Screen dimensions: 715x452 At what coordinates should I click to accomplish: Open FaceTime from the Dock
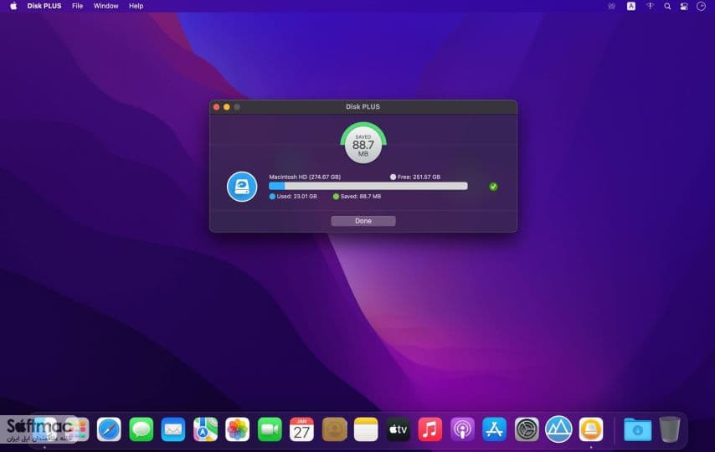[270, 429]
